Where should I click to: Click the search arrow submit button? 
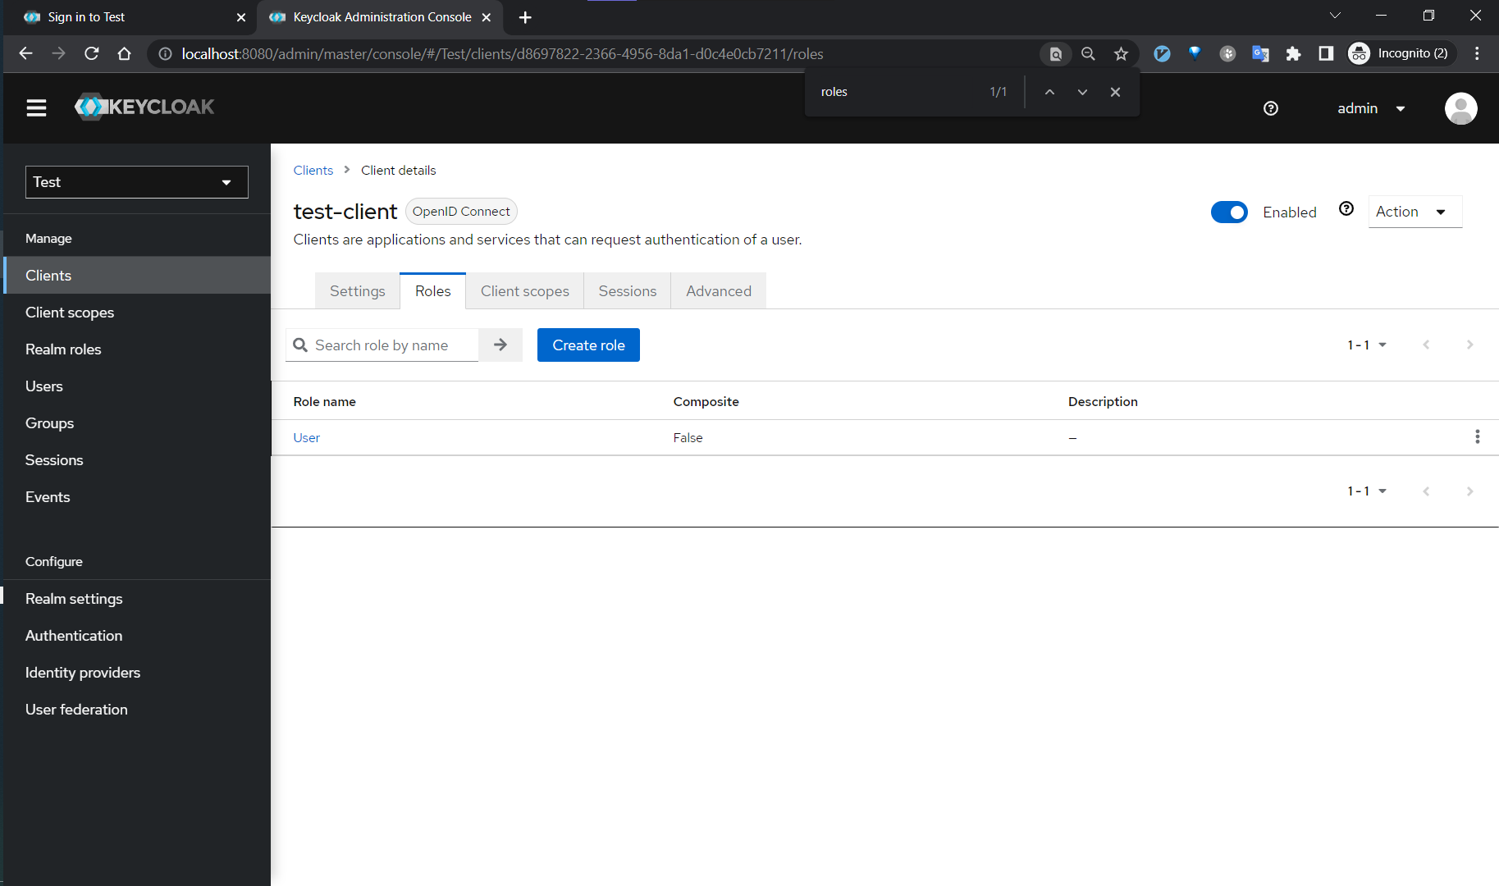[x=500, y=345]
